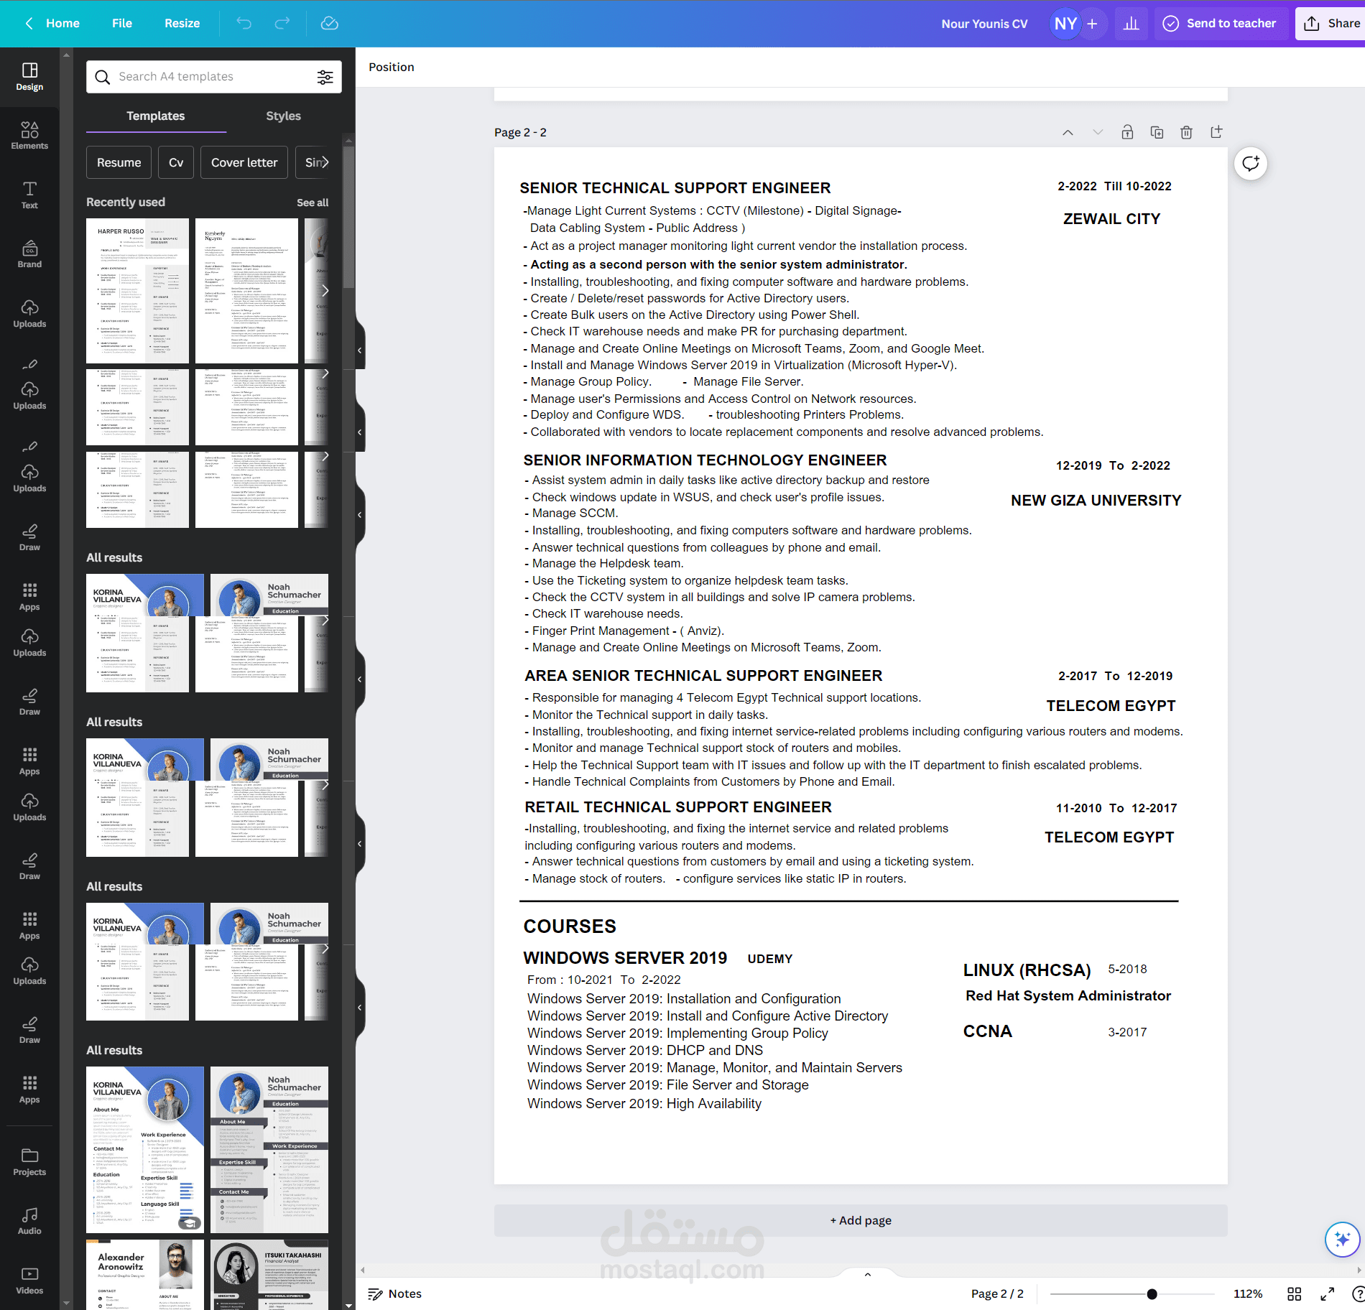
Task: Filter templates by Cv
Action: [x=176, y=162]
